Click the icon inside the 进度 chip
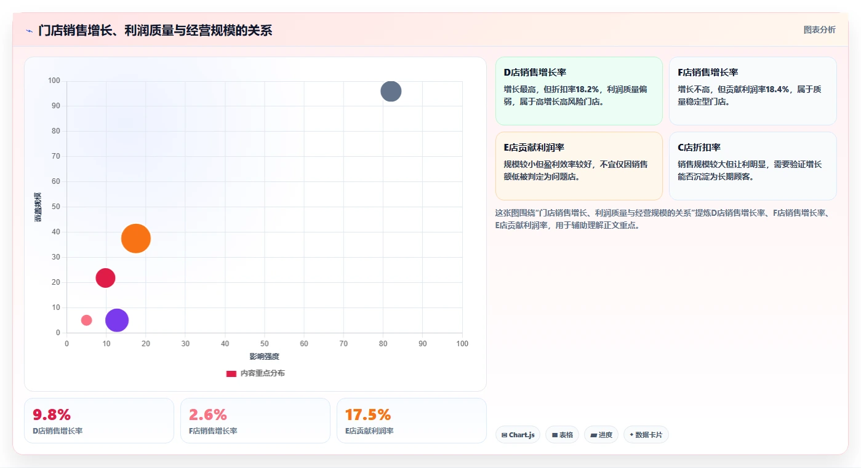 593,435
